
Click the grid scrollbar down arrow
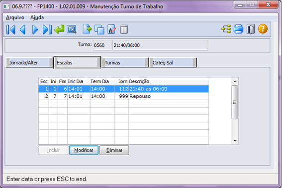(x=235, y=141)
